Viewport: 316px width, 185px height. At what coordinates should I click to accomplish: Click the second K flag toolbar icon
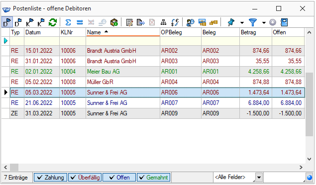point(41,22)
